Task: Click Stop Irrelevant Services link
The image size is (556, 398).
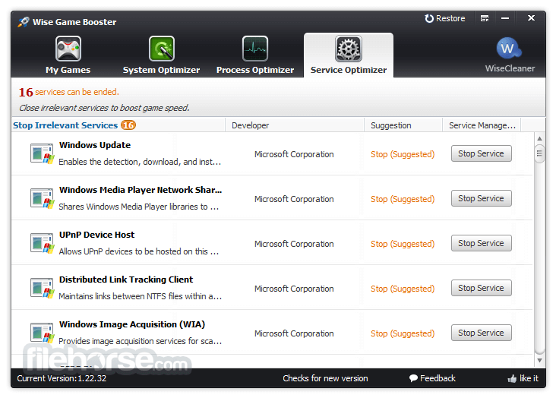Action: [65, 125]
